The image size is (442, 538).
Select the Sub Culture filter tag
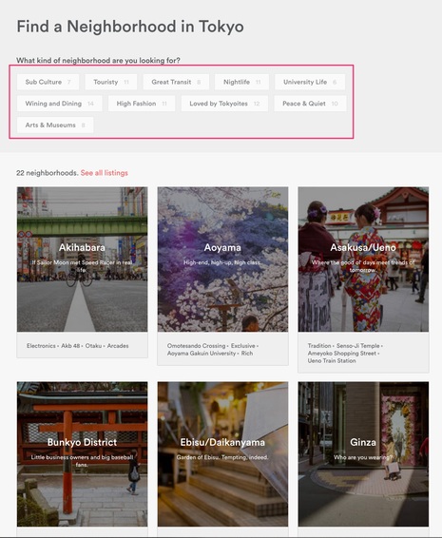(48, 82)
